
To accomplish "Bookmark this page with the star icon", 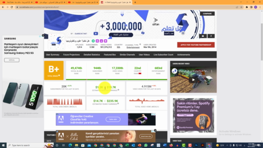I will (x=241, y=7).
